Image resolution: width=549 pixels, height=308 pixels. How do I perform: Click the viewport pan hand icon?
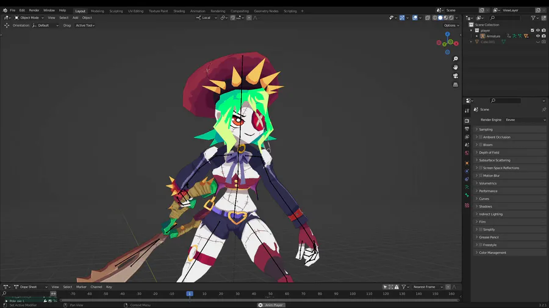coord(455,67)
